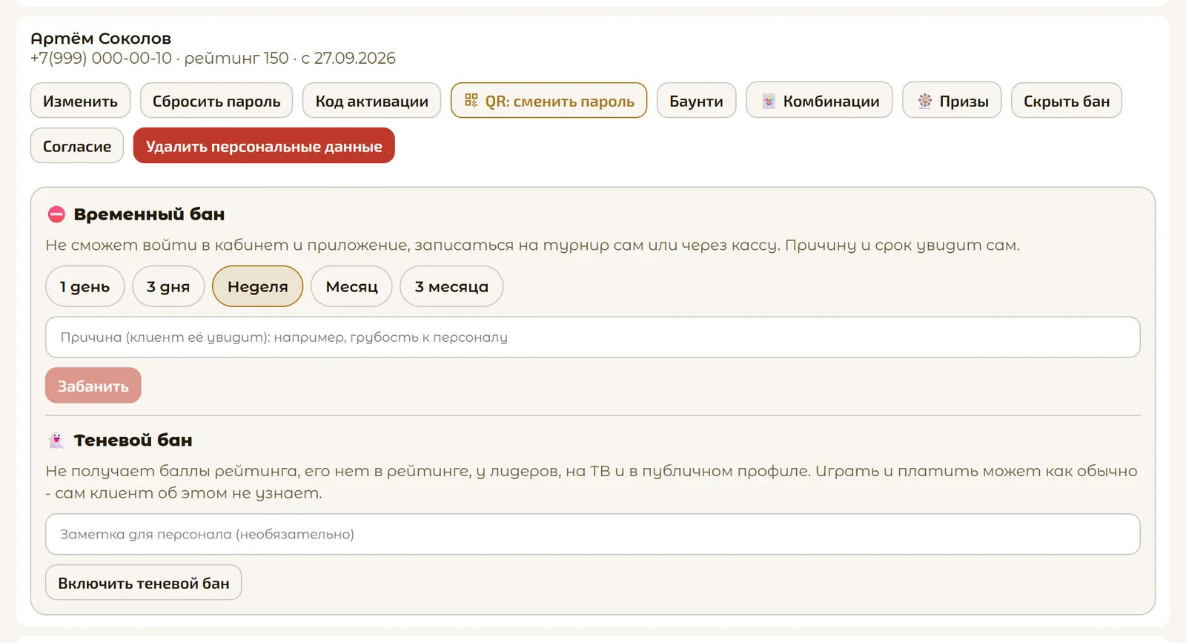Focus the ban reason input field
The height and width of the screenshot is (643, 1186).
[592, 337]
